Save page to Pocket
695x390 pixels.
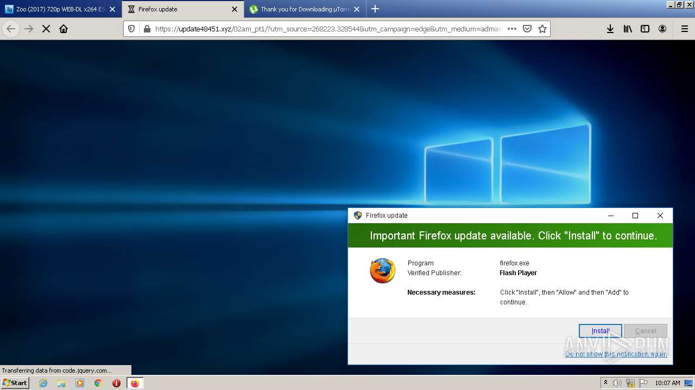click(527, 29)
